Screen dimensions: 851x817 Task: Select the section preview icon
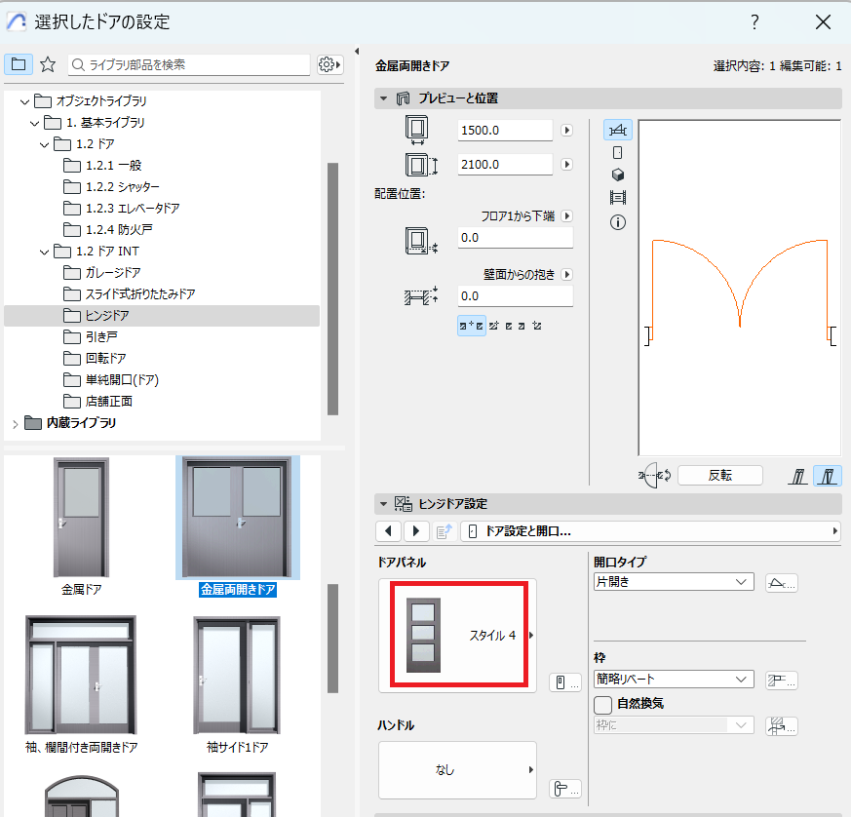click(x=618, y=197)
